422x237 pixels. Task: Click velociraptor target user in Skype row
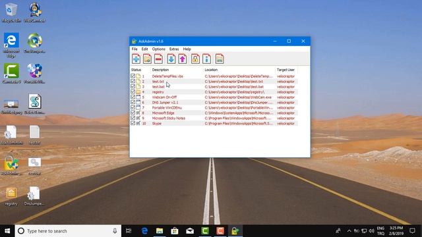click(286, 124)
